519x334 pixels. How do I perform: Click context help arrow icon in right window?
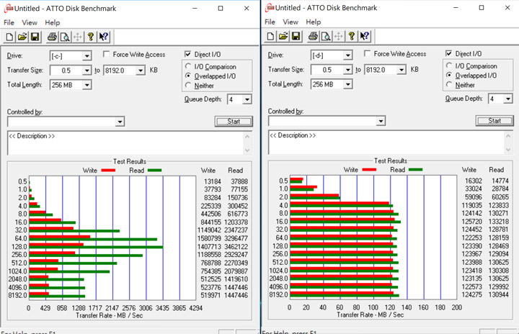tap(365, 37)
